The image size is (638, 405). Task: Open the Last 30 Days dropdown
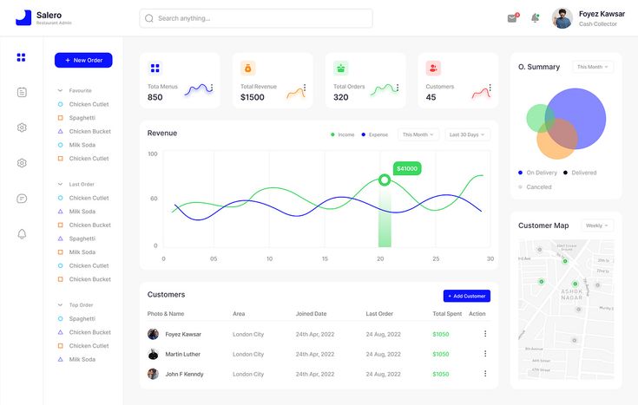(468, 134)
